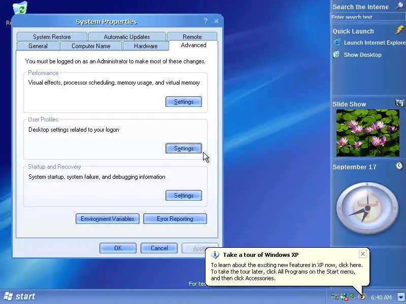Click the Show Desktop icon in sidebar
406x304 pixels.
click(x=336, y=55)
